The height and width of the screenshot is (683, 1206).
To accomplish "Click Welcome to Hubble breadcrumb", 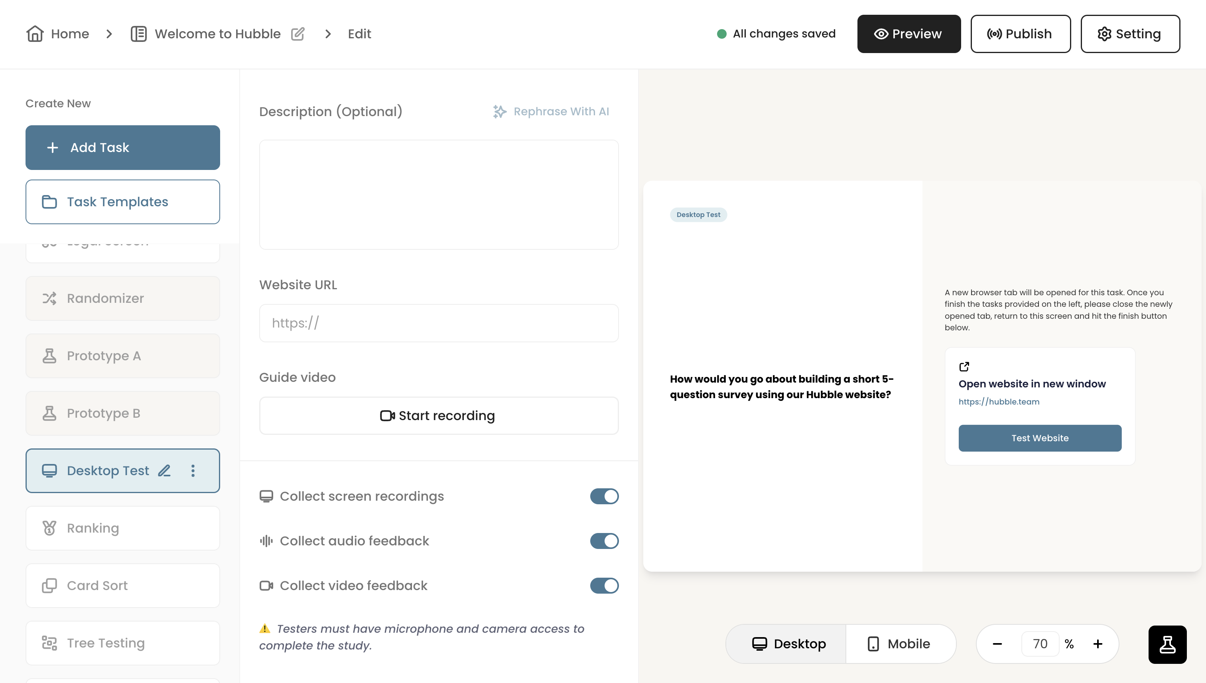I will click(x=218, y=34).
